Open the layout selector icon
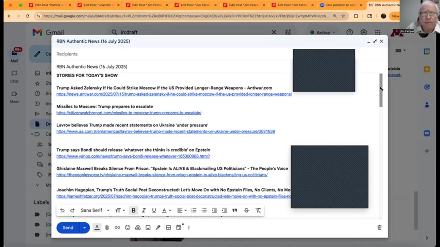The width and height of the screenshot is (440, 247). pyautogui.click(x=168, y=227)
